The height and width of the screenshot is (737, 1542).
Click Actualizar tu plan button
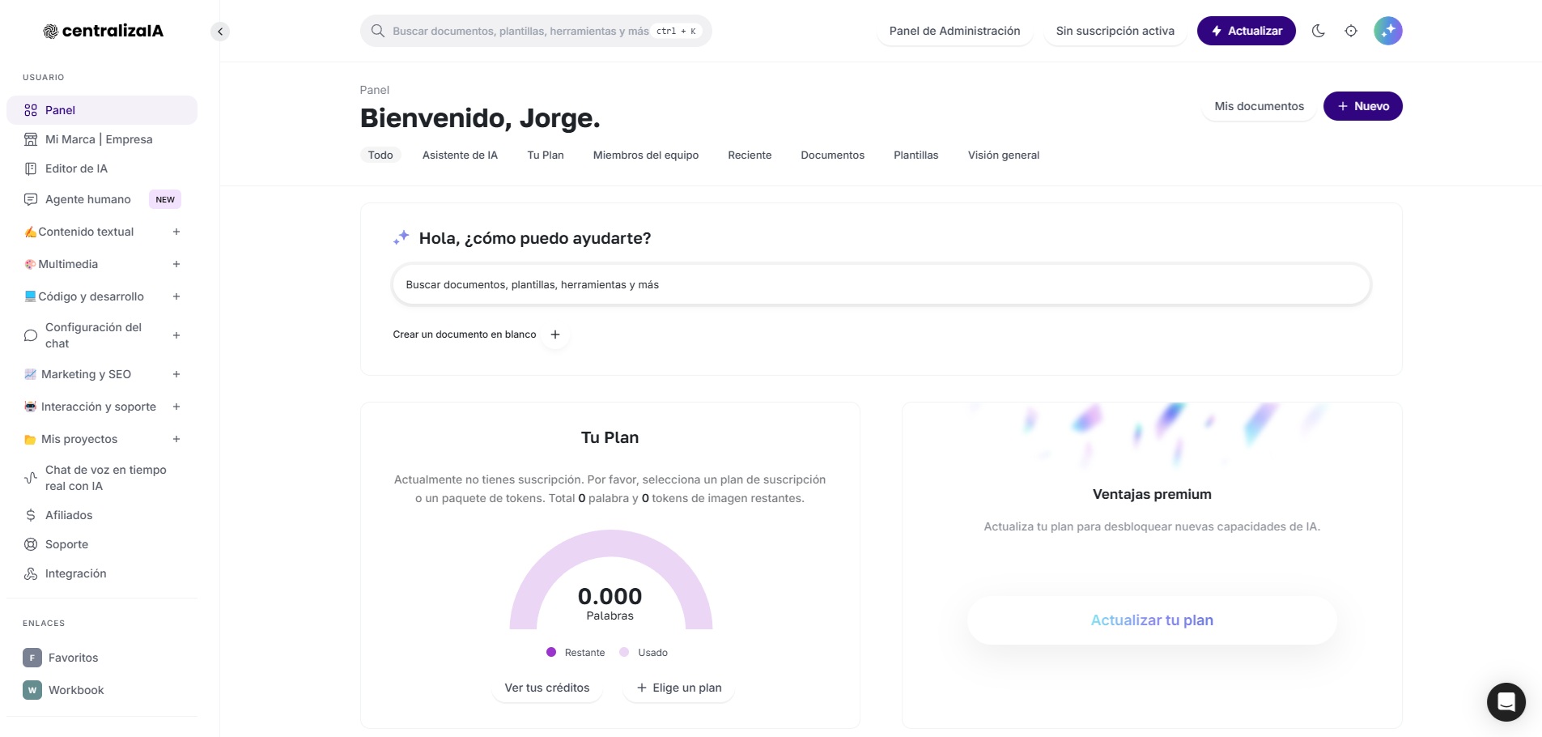pos(1152,620)
